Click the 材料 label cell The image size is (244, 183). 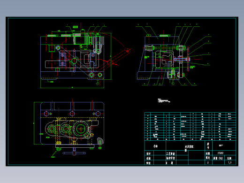coord(208,153)
